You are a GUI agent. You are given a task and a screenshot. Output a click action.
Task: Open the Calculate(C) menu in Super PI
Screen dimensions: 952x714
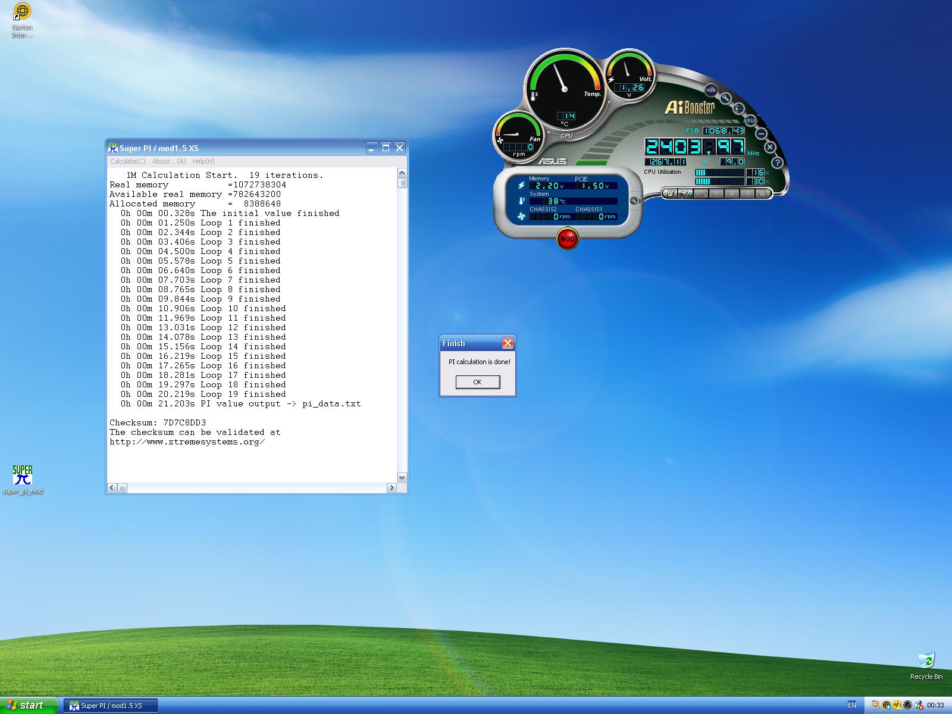coord(127,161)
